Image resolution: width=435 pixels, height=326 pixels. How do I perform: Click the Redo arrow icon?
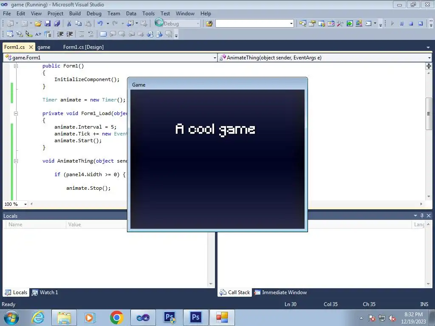[x=115, y=24]
